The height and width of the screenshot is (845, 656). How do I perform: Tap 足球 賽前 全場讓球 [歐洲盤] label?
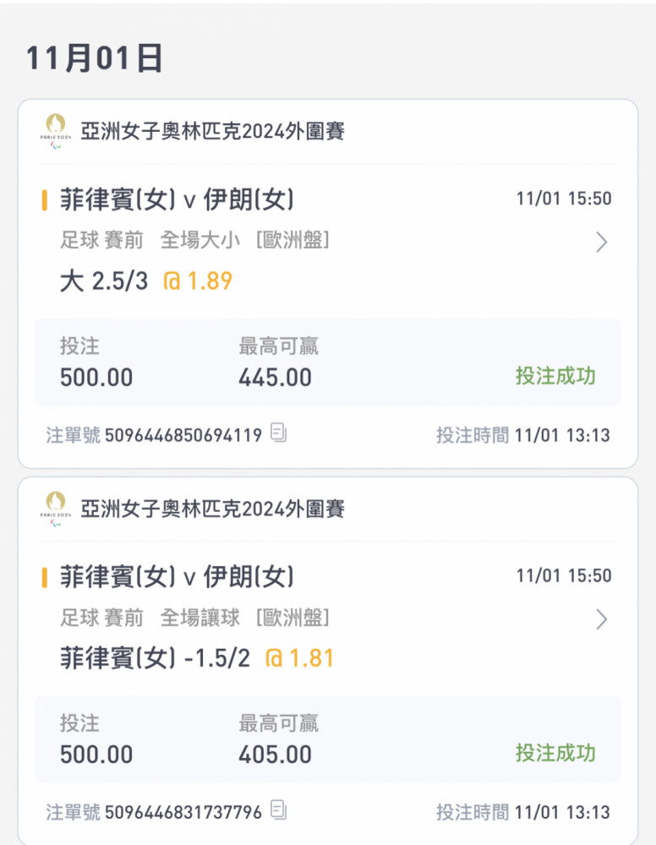pos(194,617)
